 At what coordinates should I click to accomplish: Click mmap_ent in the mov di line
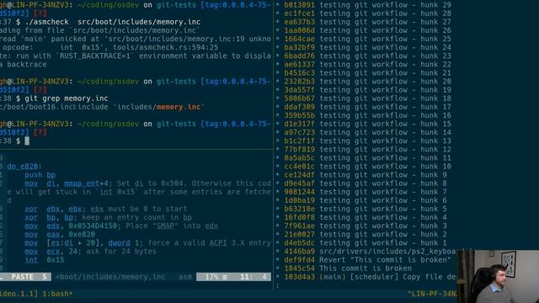coord(81,183)
